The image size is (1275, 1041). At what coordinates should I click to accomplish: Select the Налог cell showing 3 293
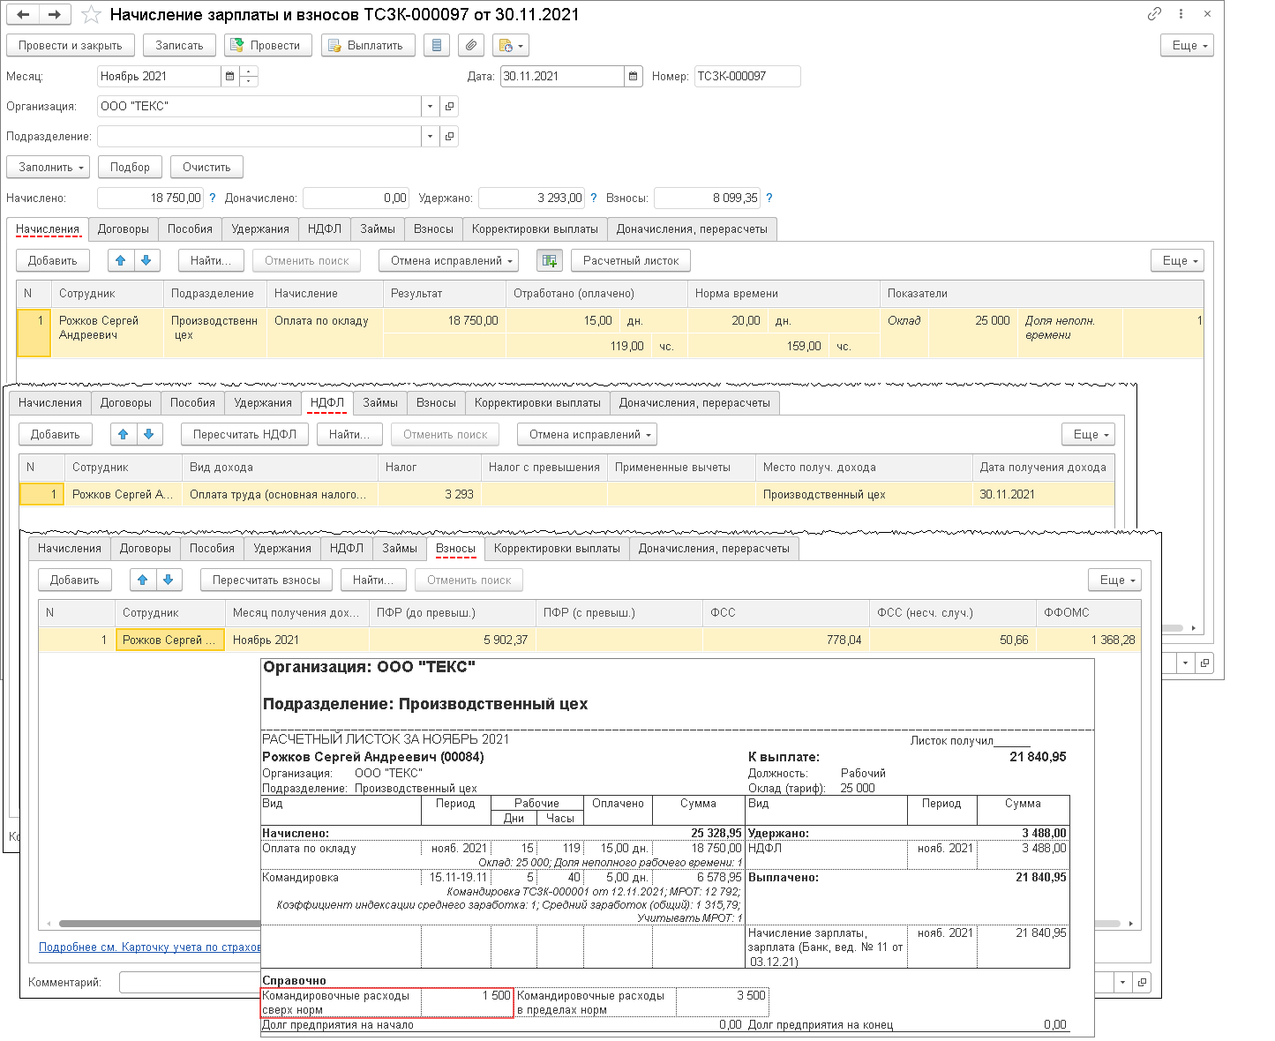tap(430, 495)
